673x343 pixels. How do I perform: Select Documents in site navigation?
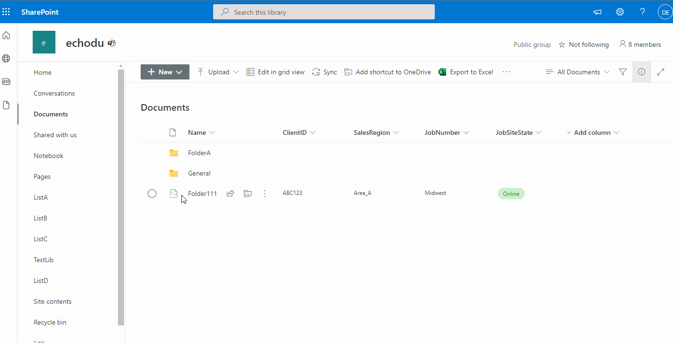[x=51, y=114]
